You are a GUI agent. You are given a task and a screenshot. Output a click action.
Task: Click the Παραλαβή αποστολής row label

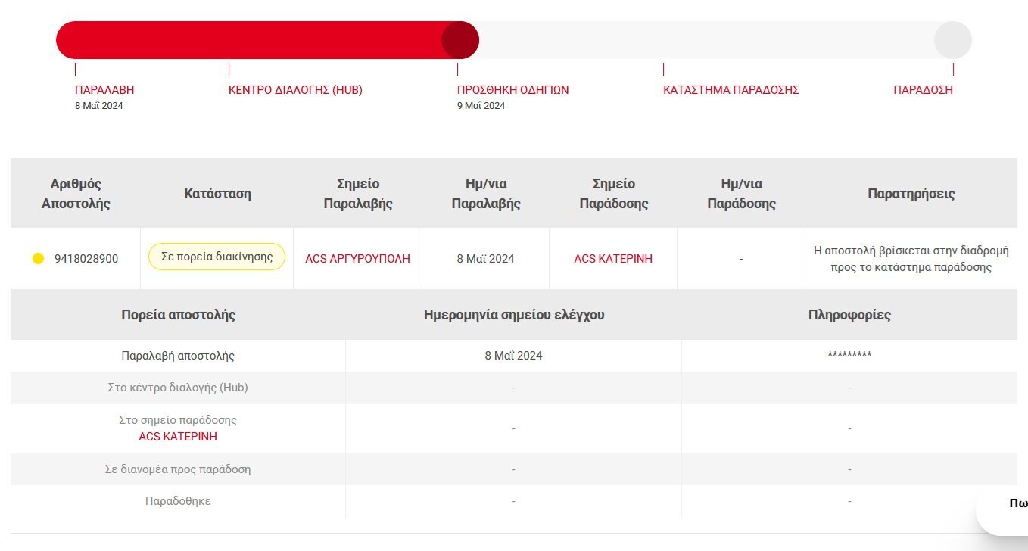[178, 356]
